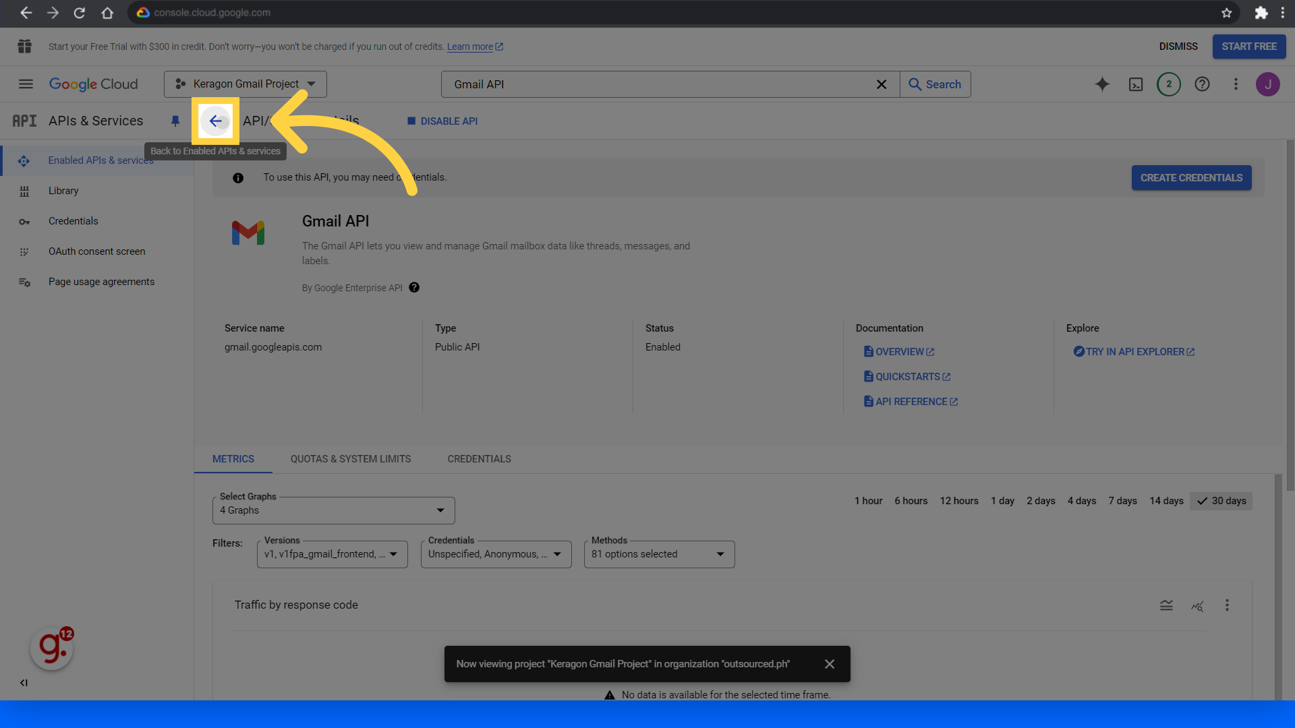Select the 4 days time range
The image size is (1295, 728).
tap(1082, 501)
